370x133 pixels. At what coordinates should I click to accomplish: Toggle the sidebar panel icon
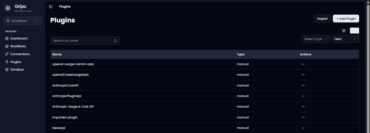51,6
